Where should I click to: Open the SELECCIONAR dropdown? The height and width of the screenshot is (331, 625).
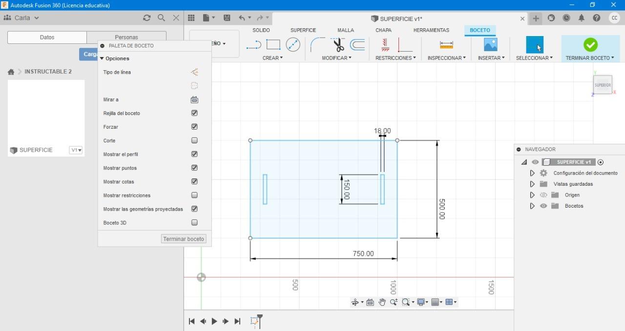(534, 58)
